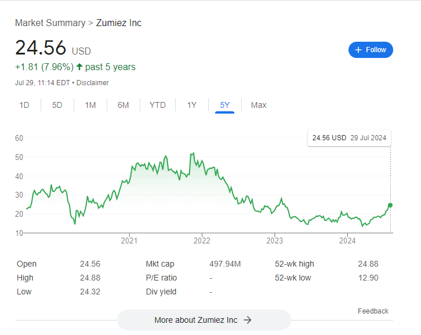Click the green endpoint dot on chart

(x=390, y=205)
